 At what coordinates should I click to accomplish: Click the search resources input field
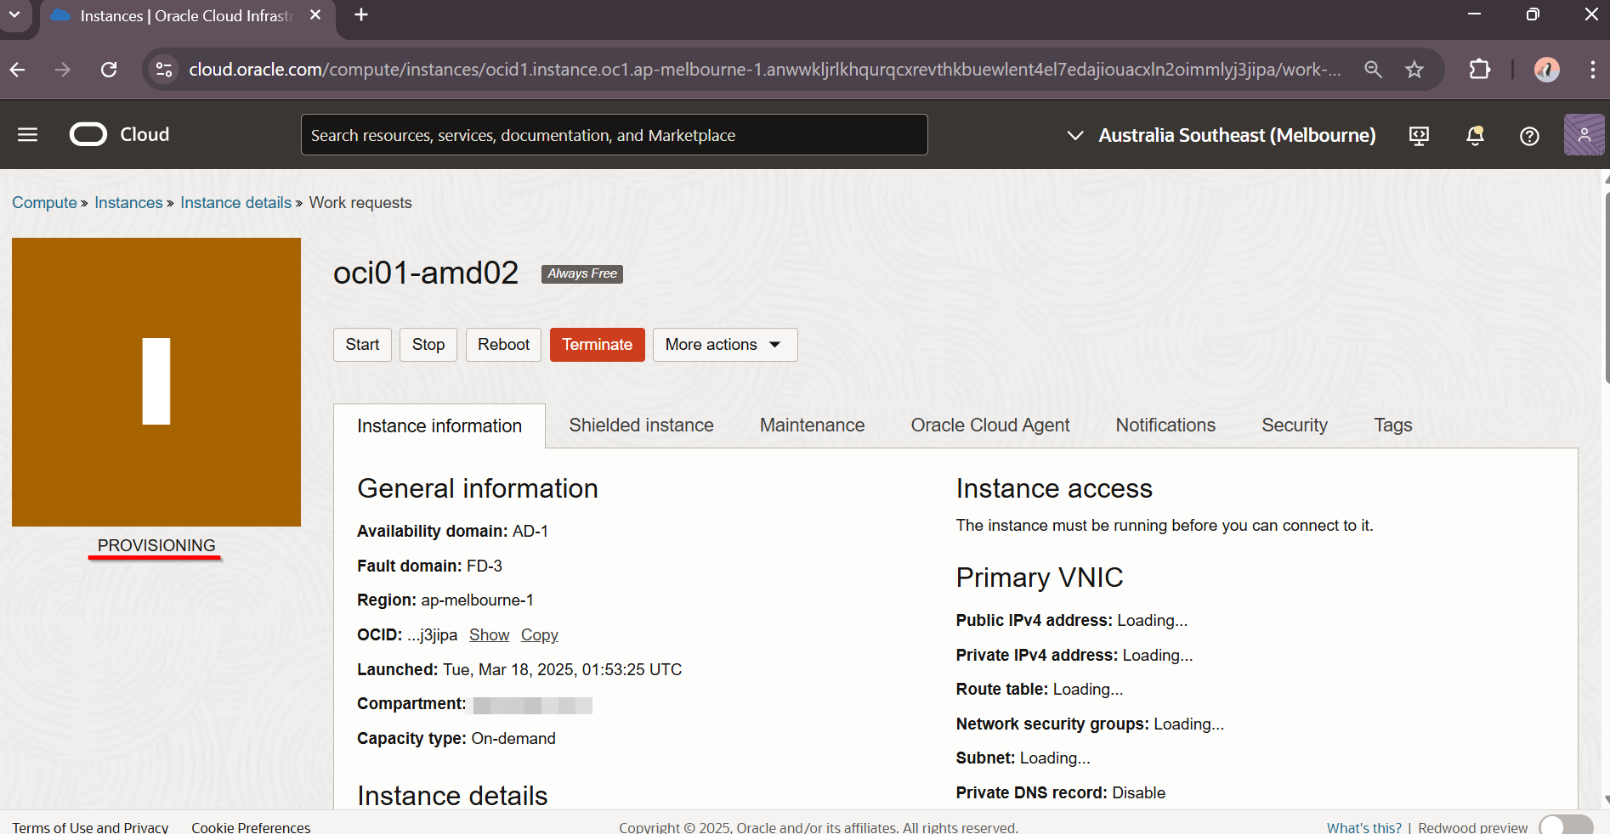click(x=614, y=136)
